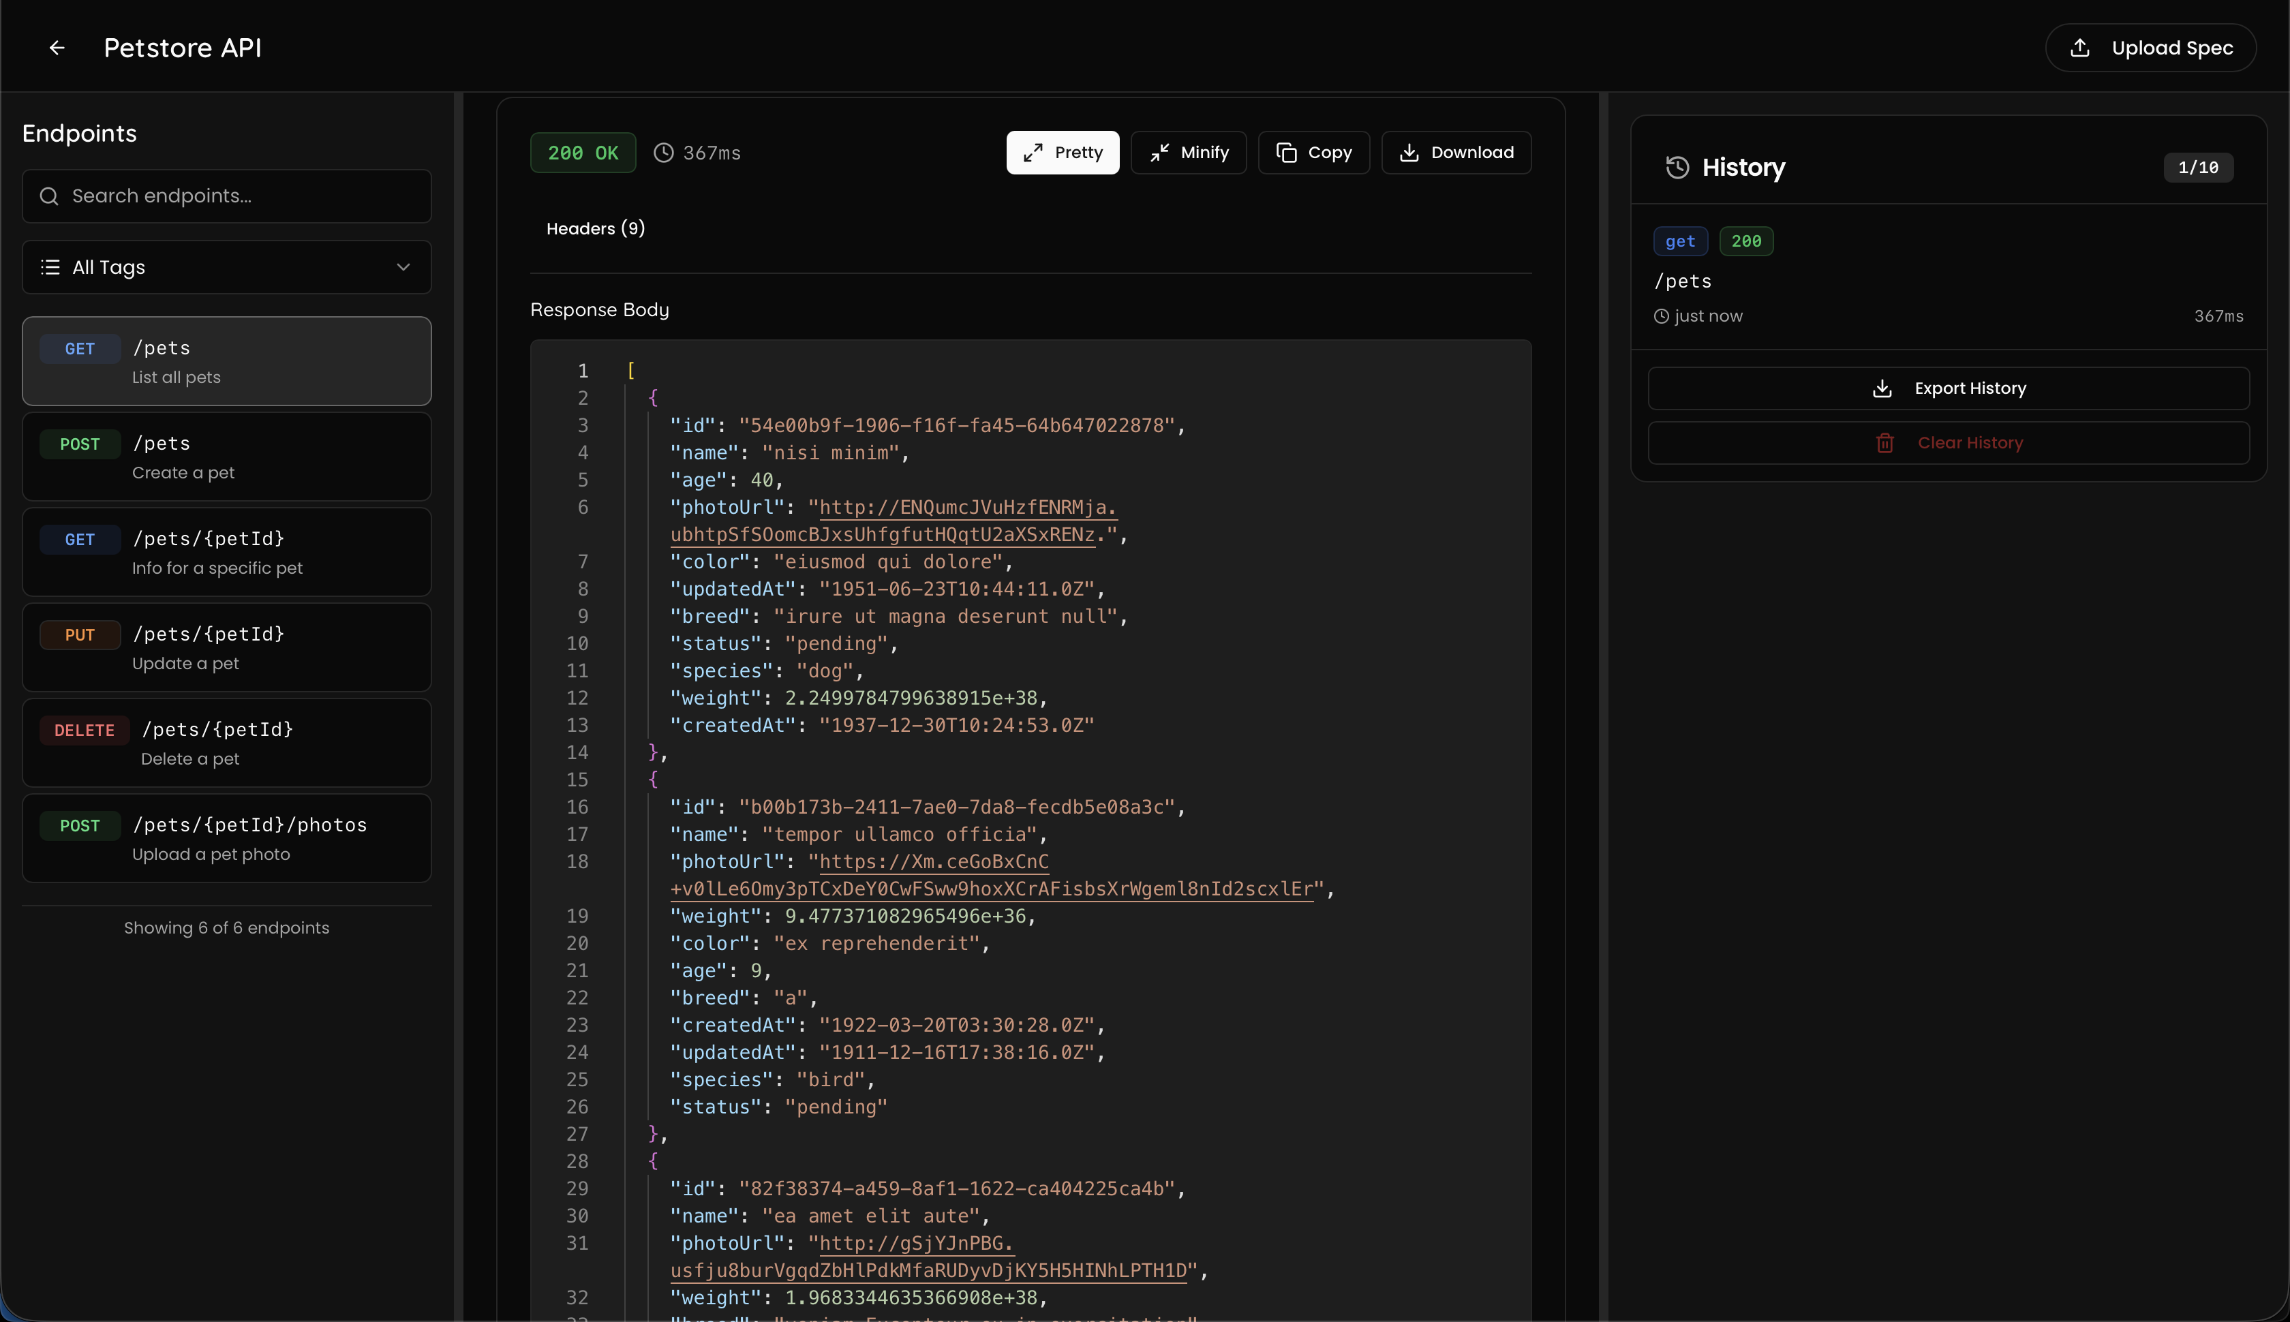
Task: Switch to Minify formatting
Action: coord(1189,153)
